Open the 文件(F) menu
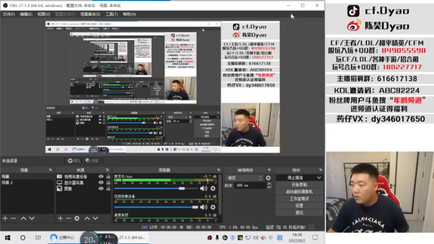Viewport: 434px width, 244px height. click(9, 14)
